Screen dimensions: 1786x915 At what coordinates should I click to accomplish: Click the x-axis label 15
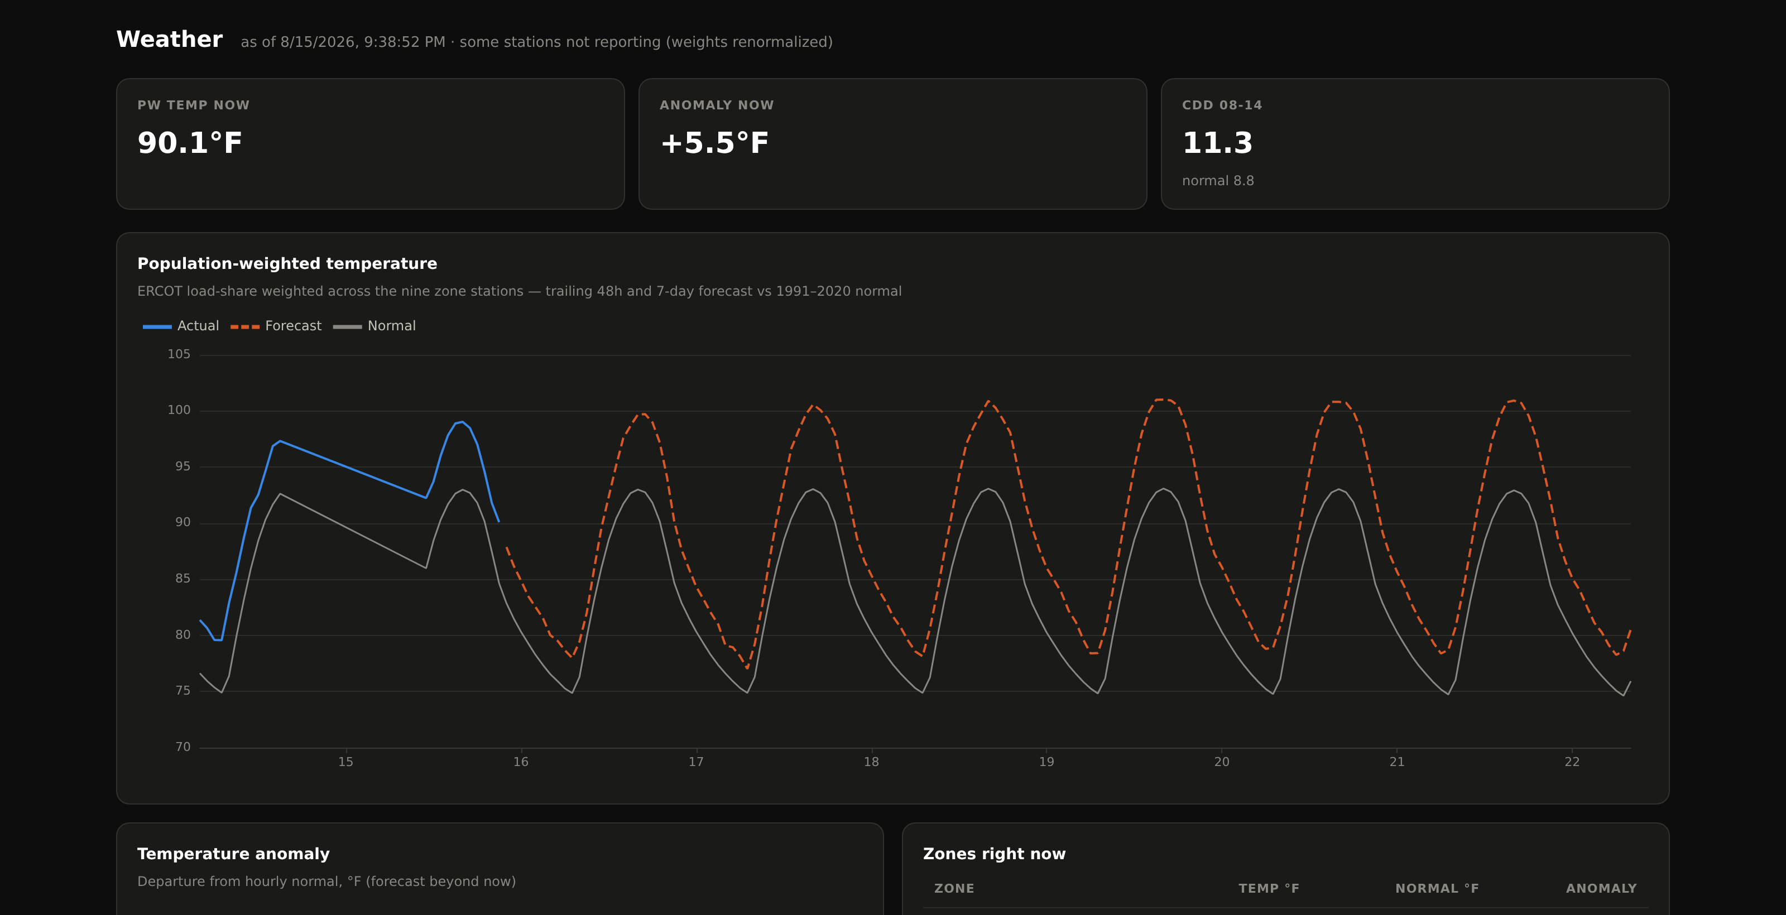click(345, 762)
